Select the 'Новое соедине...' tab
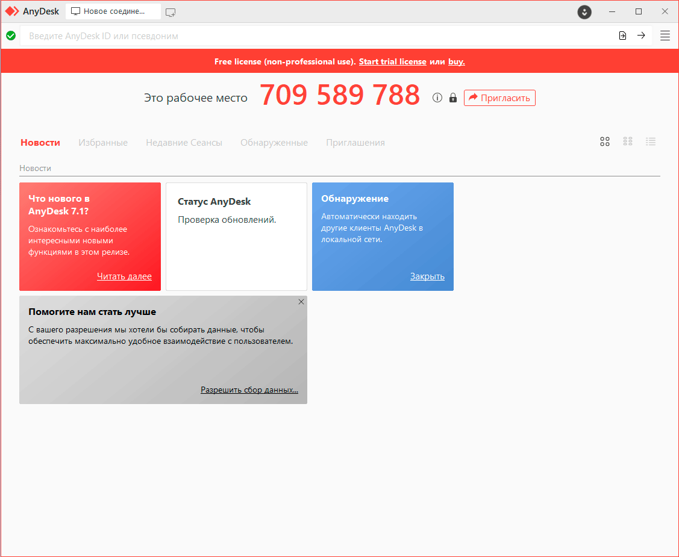Viewport: 679px width, 557px height. tap(113, 11)
